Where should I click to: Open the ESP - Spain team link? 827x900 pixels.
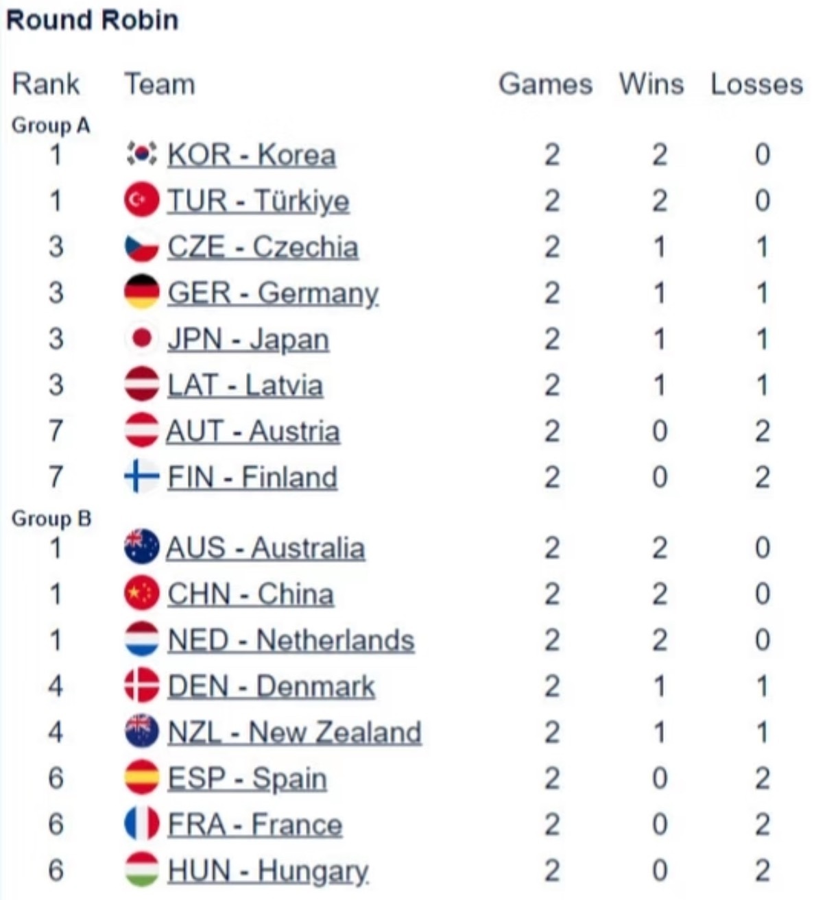tap(247, 779)
